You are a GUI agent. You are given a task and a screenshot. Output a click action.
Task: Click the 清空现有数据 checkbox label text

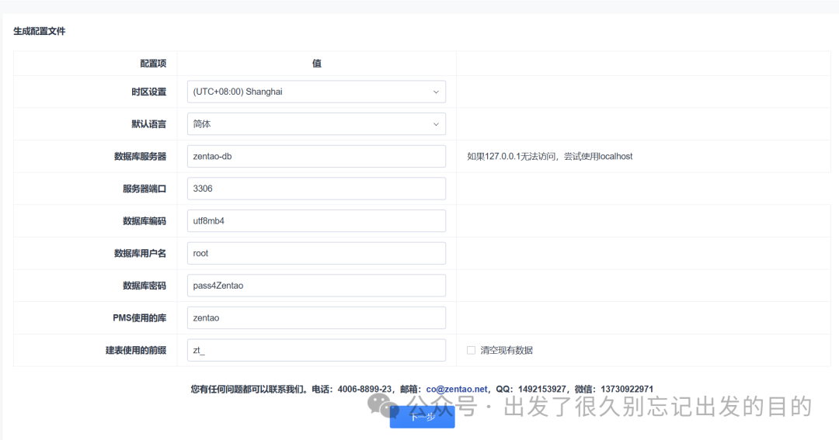tap(507, 350)
